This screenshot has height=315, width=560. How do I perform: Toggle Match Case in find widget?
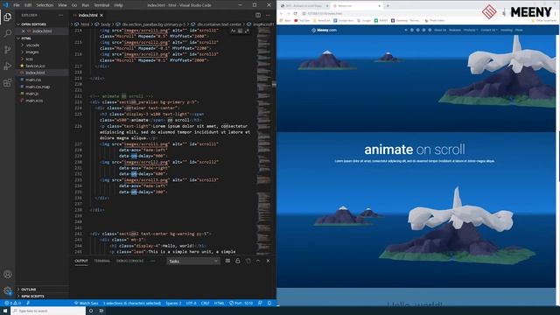(234, 31)
